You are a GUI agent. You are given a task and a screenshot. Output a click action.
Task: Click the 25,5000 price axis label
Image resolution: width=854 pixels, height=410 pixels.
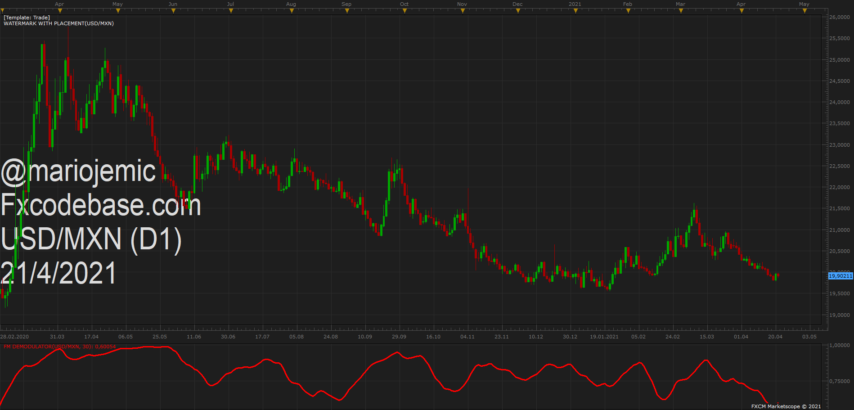click(x=840, y=38)
